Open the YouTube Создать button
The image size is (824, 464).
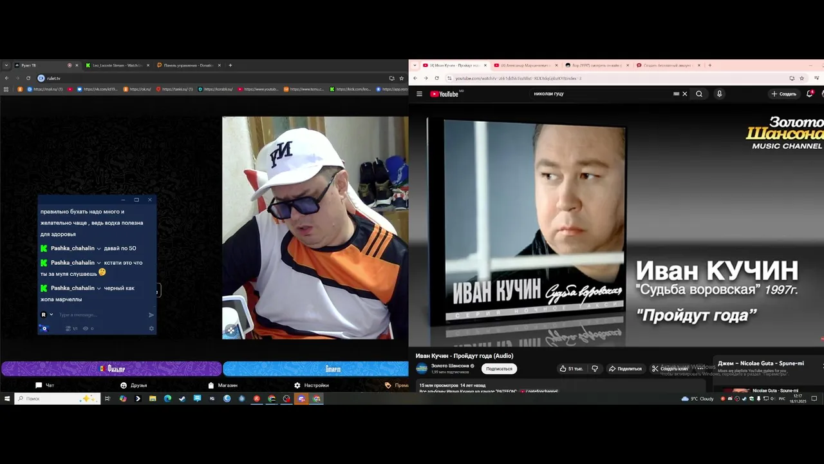(784, 94)
